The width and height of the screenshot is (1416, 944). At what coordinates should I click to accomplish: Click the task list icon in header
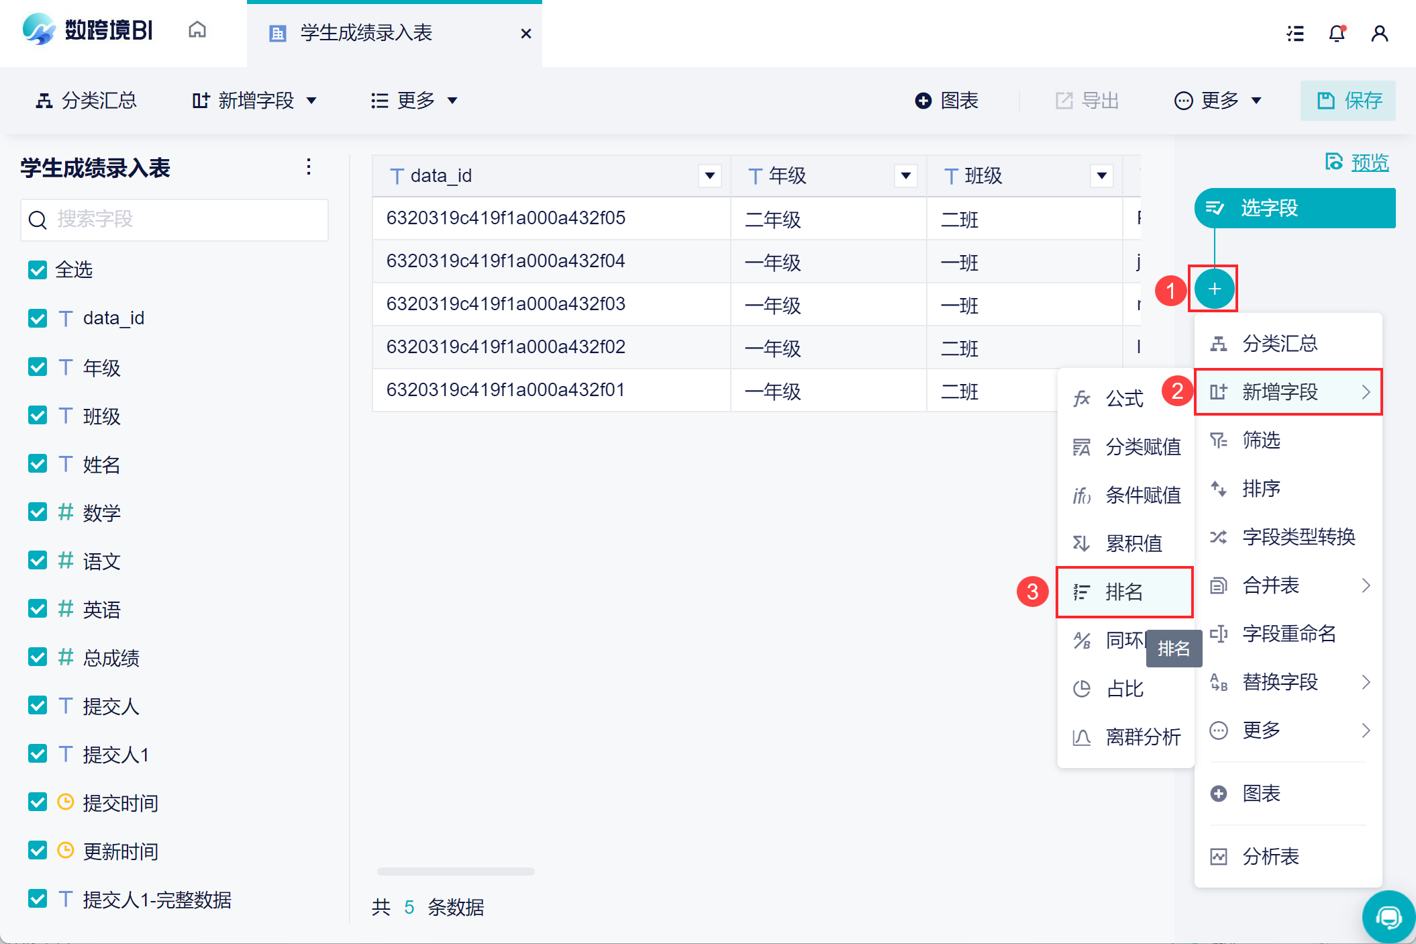[x=1295, y=33]
